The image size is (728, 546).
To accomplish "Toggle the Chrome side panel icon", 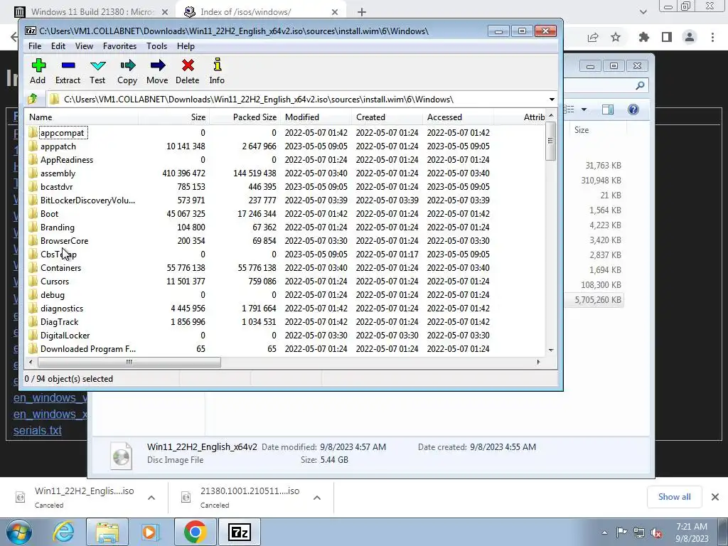I will [x=667, y=37].
